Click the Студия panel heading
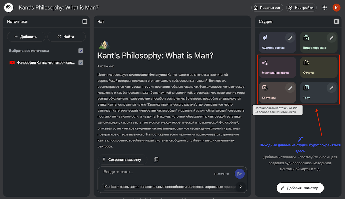 click(265, 22)
